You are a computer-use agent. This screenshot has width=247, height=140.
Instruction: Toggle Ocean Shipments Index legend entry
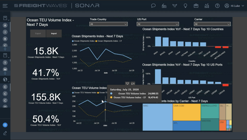pos(83,41)
